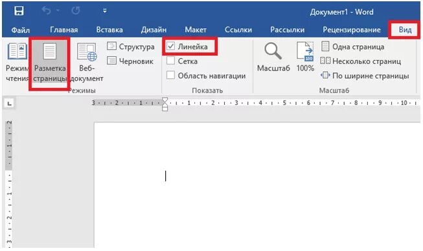Viewport: 423px width, 251px height.
Task: Go to the Ссылки tab
Action: 238,30
